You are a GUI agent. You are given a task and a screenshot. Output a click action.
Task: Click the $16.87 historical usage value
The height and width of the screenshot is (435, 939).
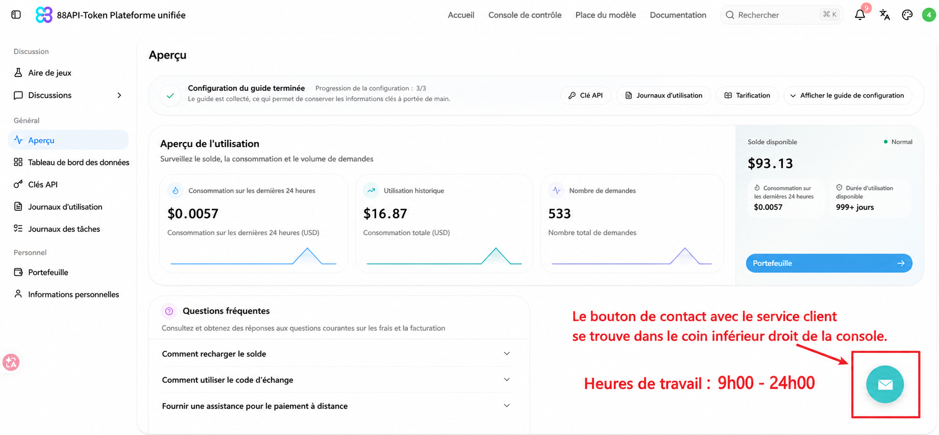[x=385, y=213]
